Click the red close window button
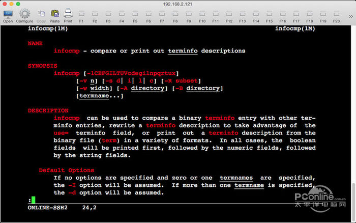The height and width of the screenshot is (223, 356). 5,4
